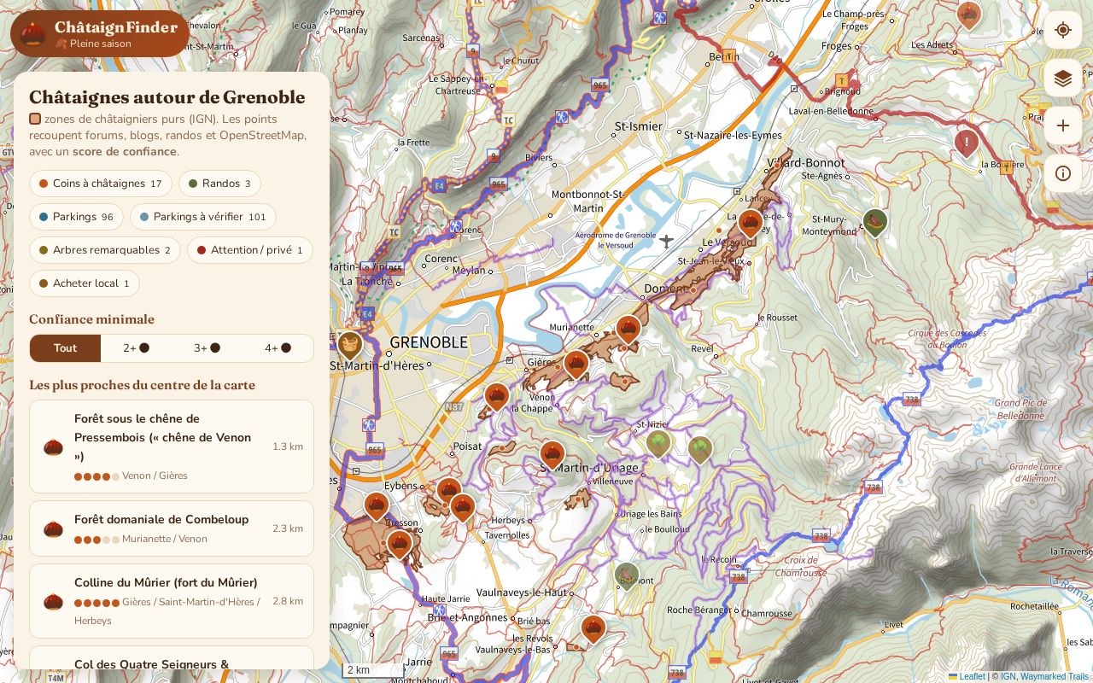Open the map layers switcher
This screenshot has width=1093, height=683.
[1063, 79]
